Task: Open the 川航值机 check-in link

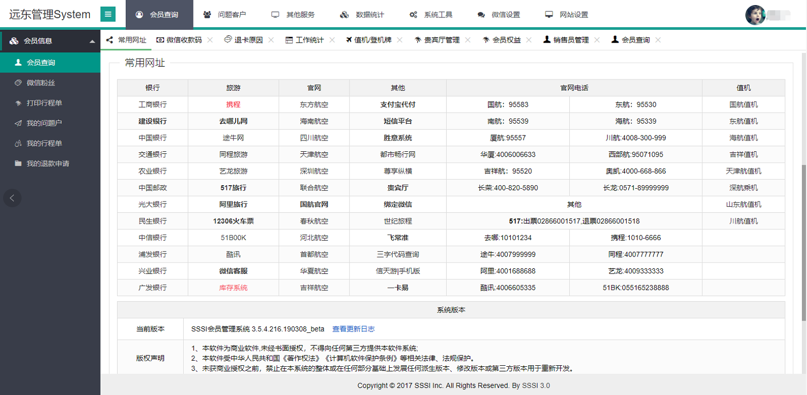Action: click(x=743, y=221)
